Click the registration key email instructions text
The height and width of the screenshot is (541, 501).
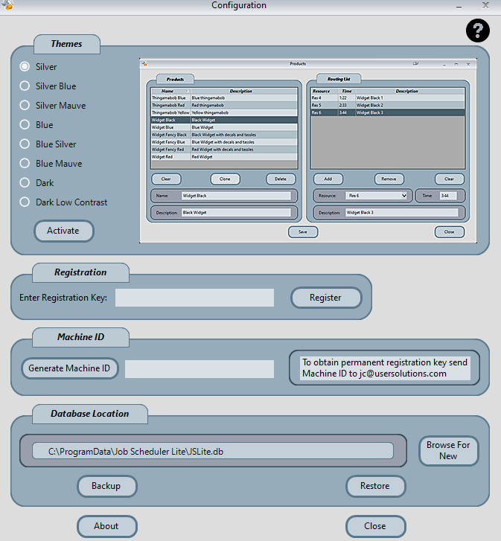click(x=385, y=368)
